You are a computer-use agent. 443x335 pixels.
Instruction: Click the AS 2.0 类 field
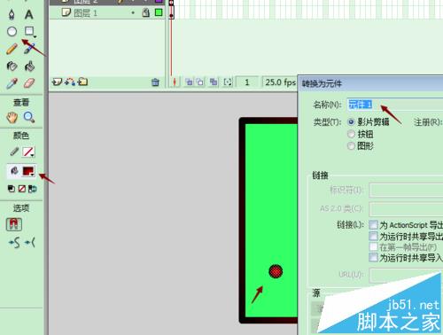(406, 209)
